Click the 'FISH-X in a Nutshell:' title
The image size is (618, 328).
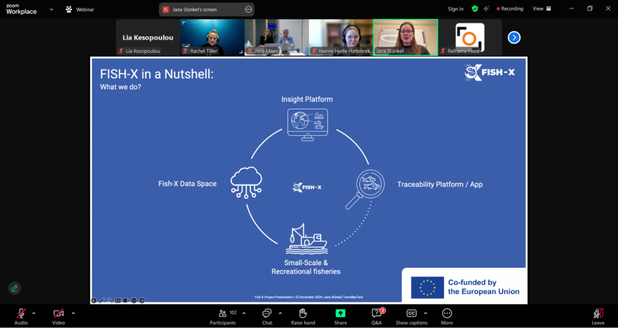tap(156, 74)
